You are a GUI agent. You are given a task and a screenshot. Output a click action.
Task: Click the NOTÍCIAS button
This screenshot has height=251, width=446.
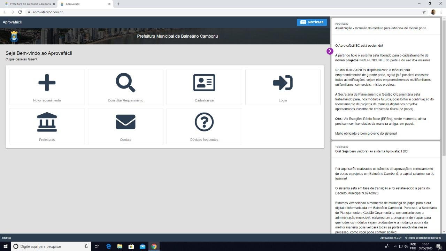pyautogui.click(x=312, y=22)
